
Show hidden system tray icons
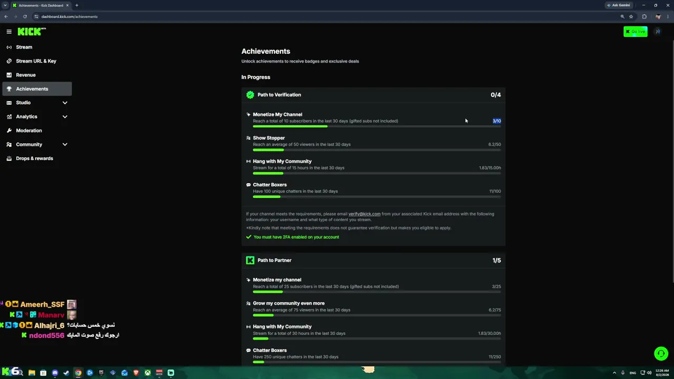click(x=614, y=373)
